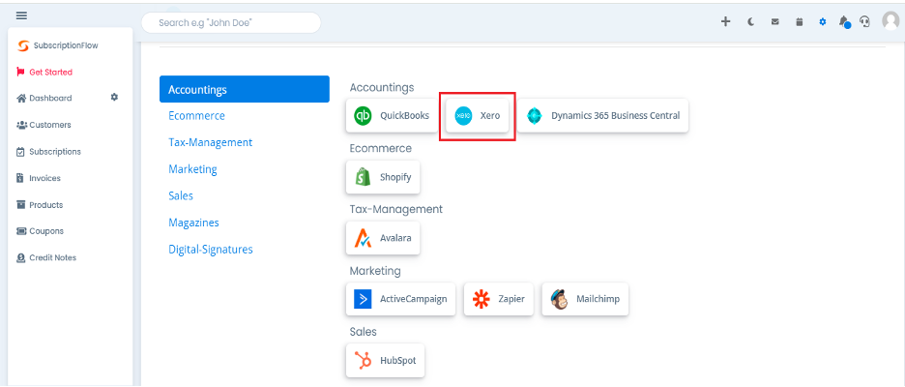
Task: Focus the search input field
Action: [x=231, y=23]
